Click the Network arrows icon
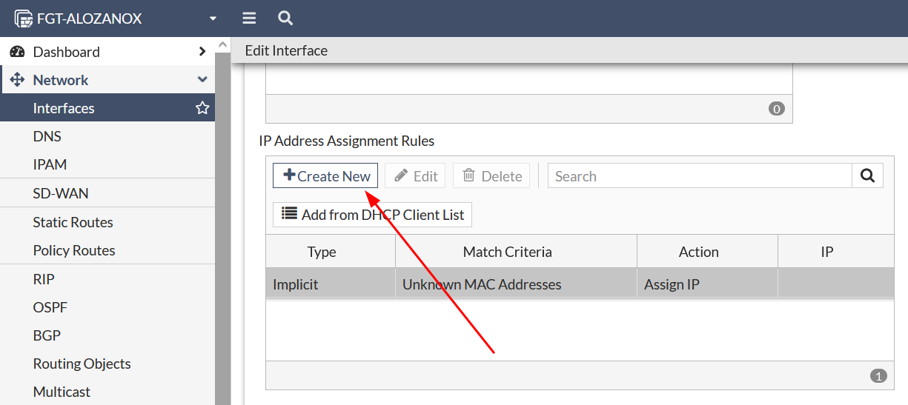This screenshot has height=405, width=908. click(17, 80)
